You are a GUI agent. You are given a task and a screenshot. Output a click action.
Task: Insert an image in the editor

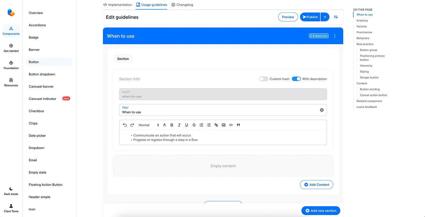click(224, 125)
